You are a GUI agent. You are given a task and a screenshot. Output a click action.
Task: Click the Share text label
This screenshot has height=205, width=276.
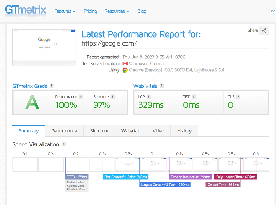tap(253, 30)
